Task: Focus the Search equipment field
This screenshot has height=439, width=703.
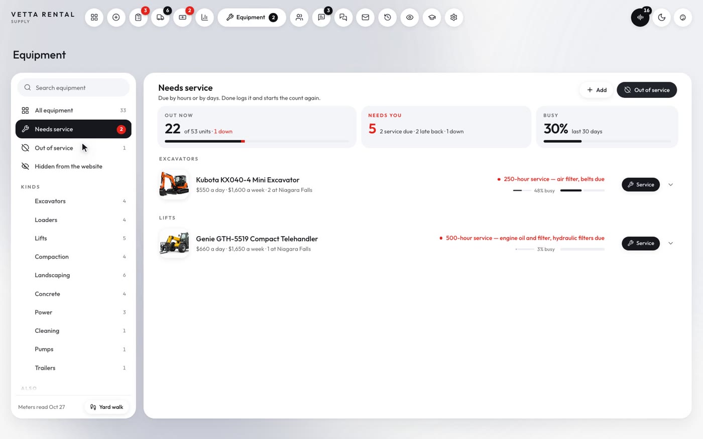Action: coord(73,87)
